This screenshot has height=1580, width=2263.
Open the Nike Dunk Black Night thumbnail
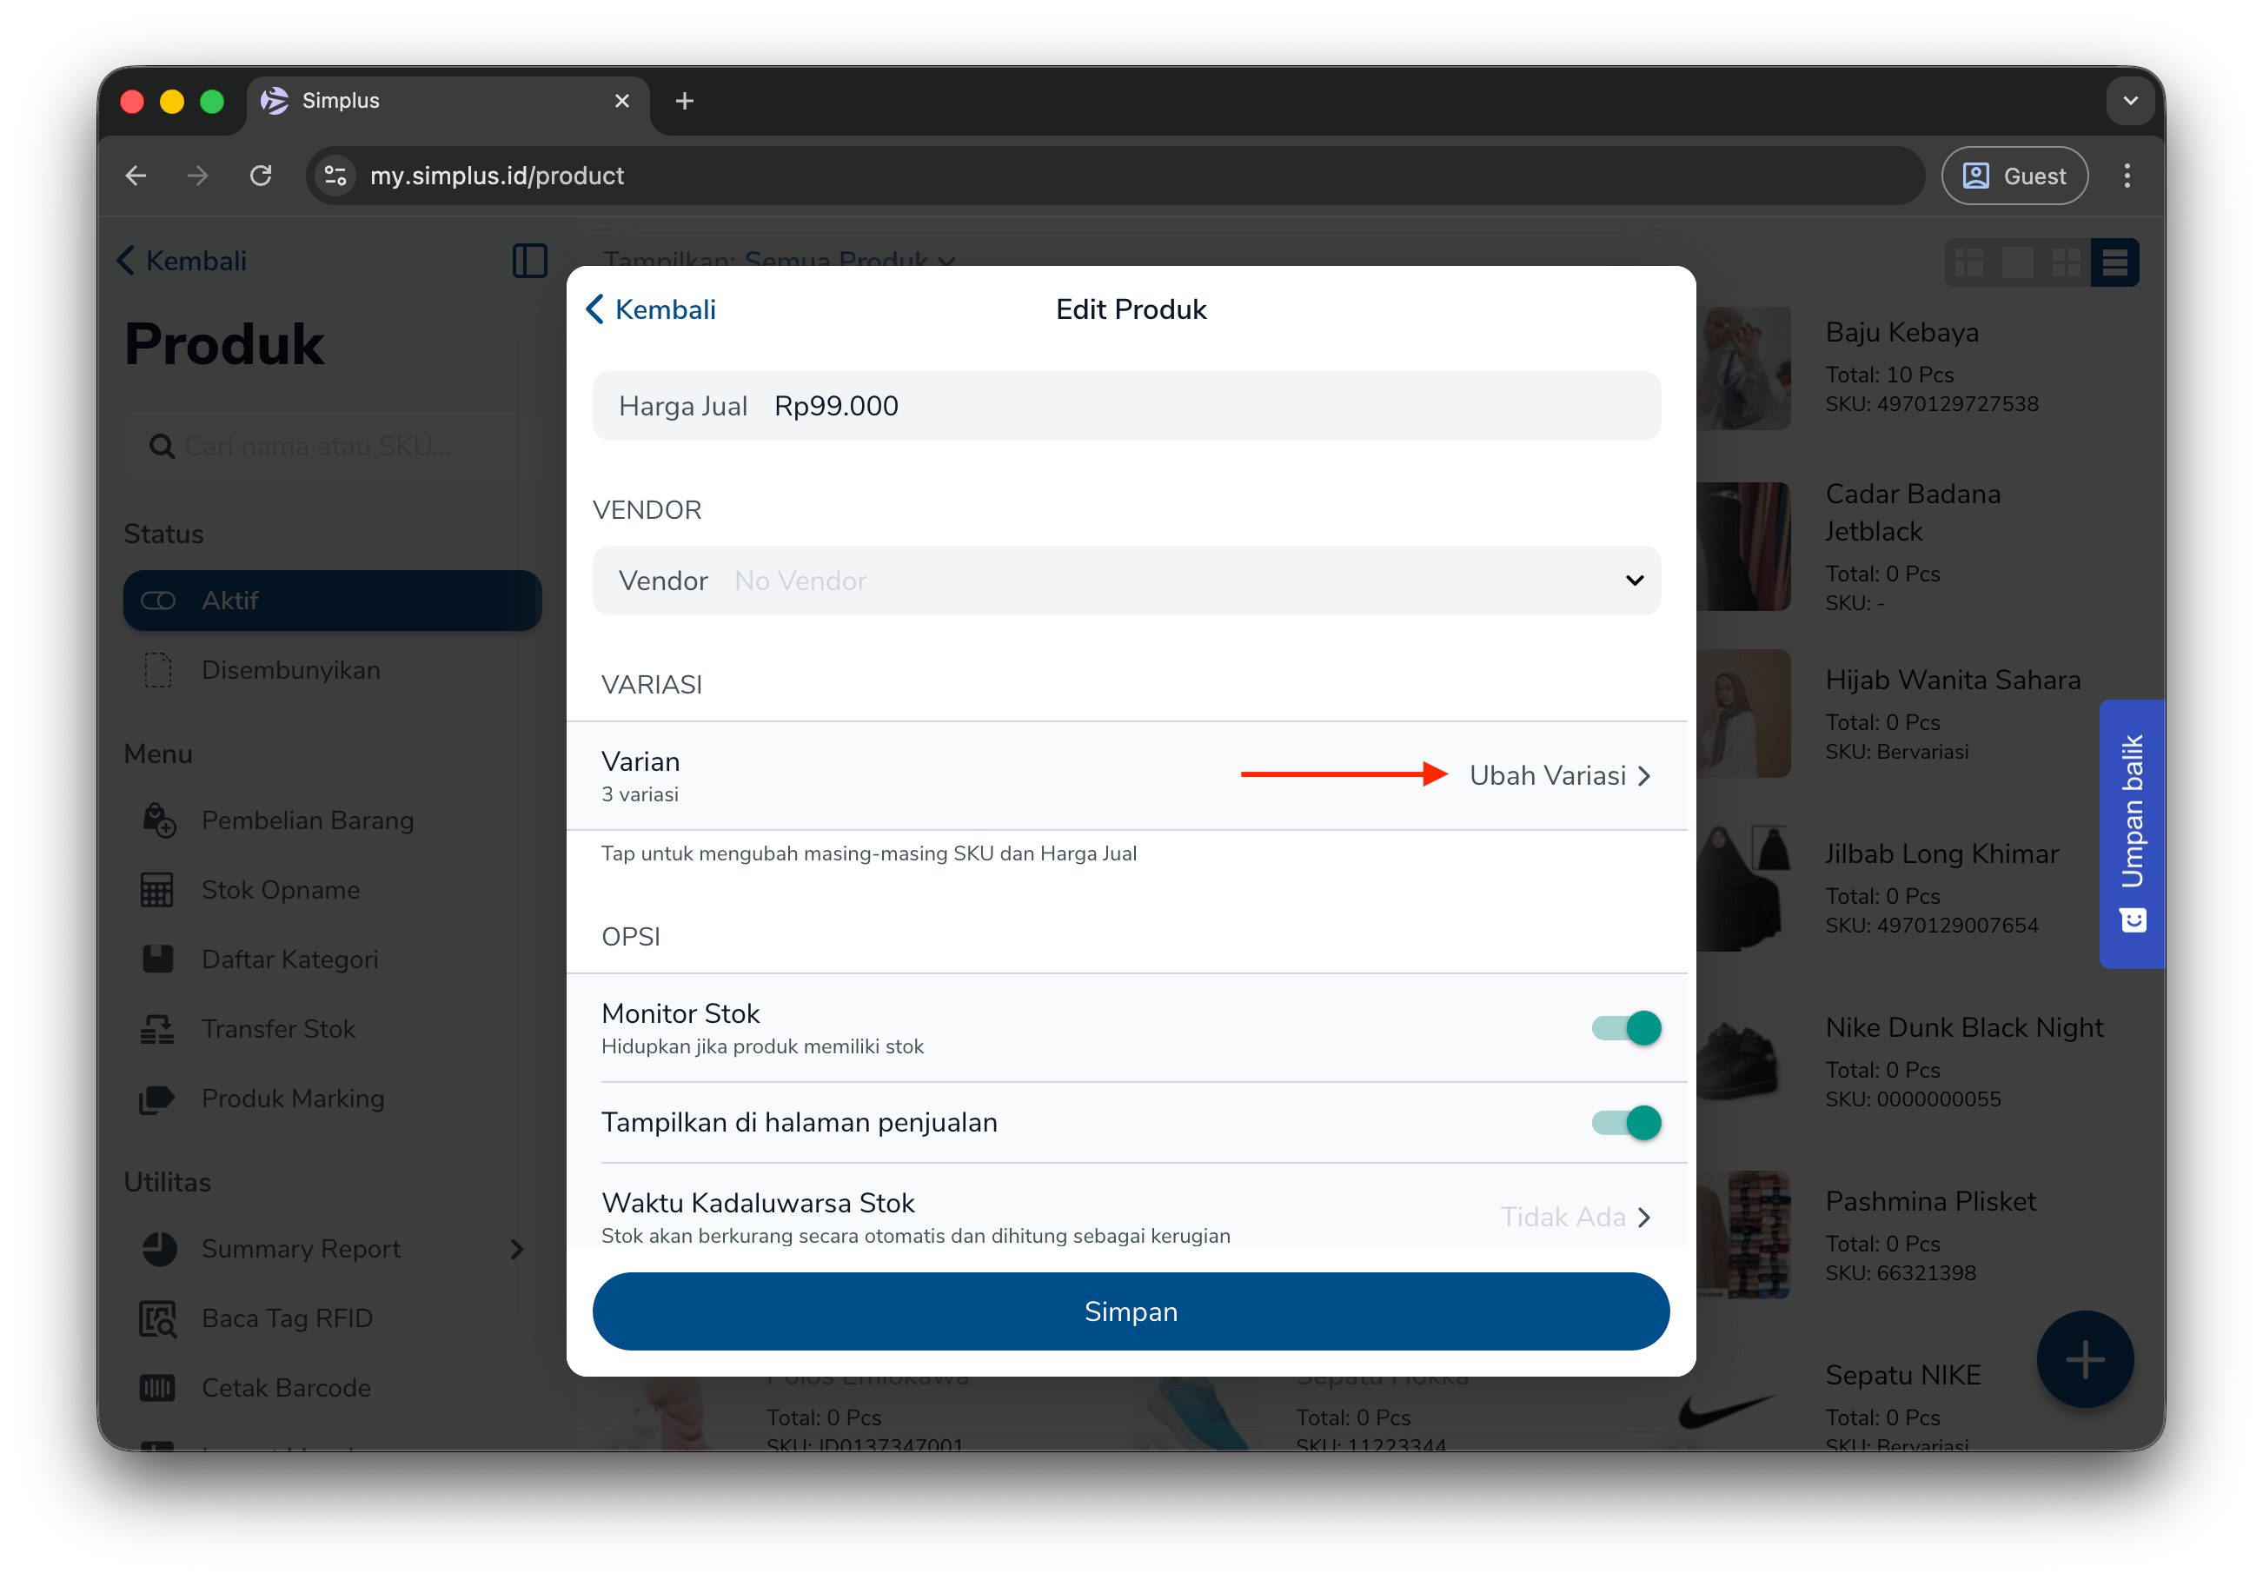(1742, 1063)
